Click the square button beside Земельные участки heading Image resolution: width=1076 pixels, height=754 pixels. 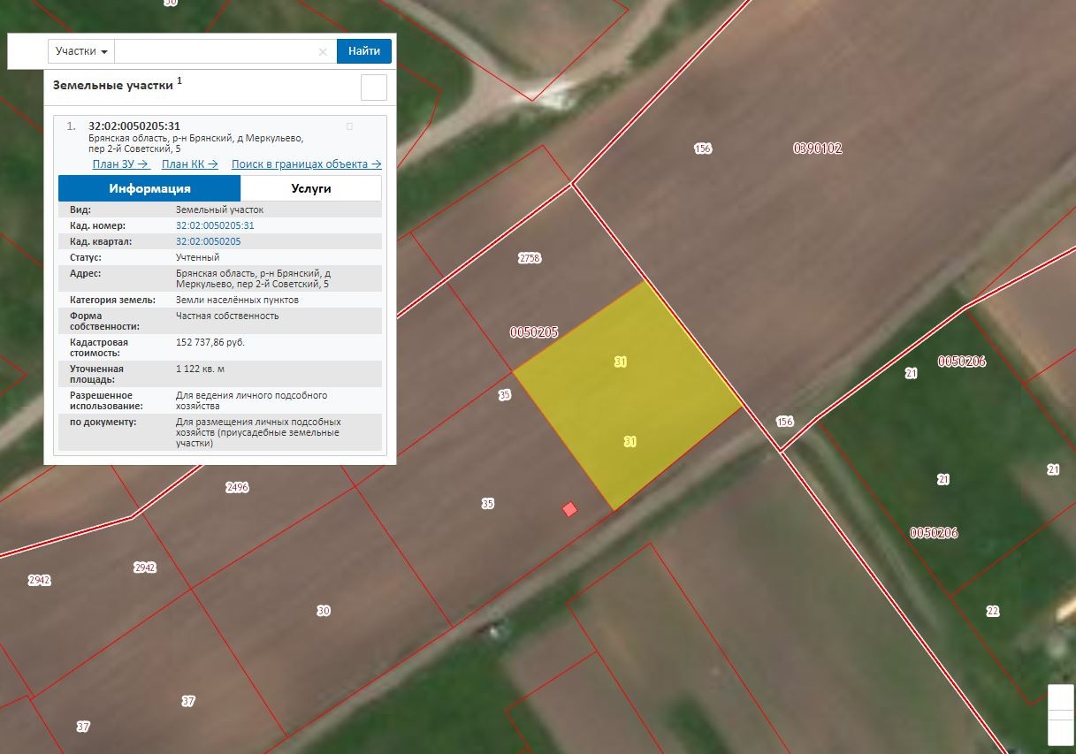pyautogui.click(x=374, y=88)
